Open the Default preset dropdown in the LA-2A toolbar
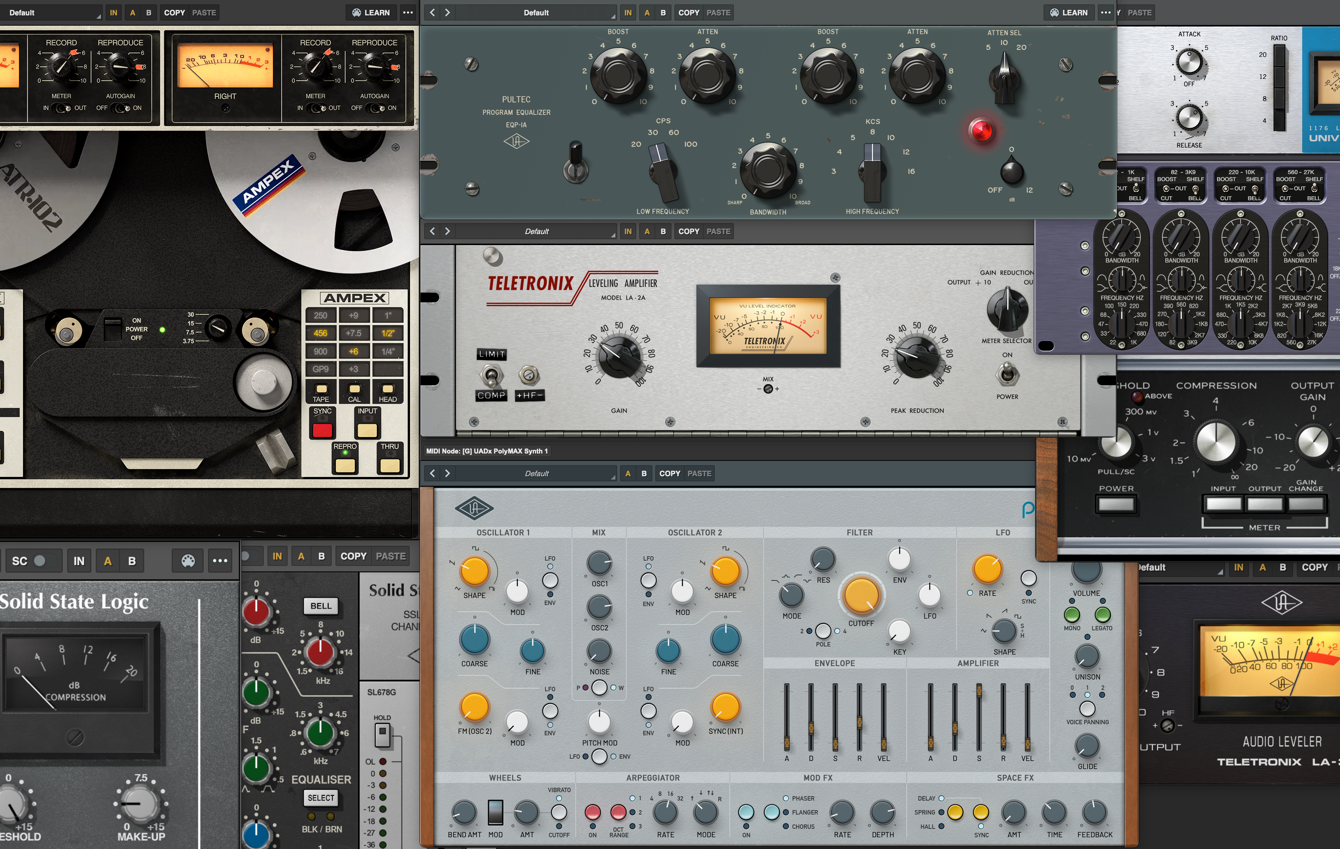1340x849 pixels. [x=536, y=231]
